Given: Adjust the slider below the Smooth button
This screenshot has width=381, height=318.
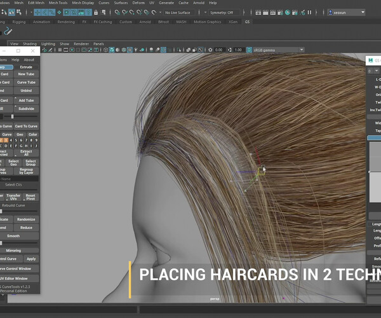Looking at the screenshot, I should (x=18, y=242).
